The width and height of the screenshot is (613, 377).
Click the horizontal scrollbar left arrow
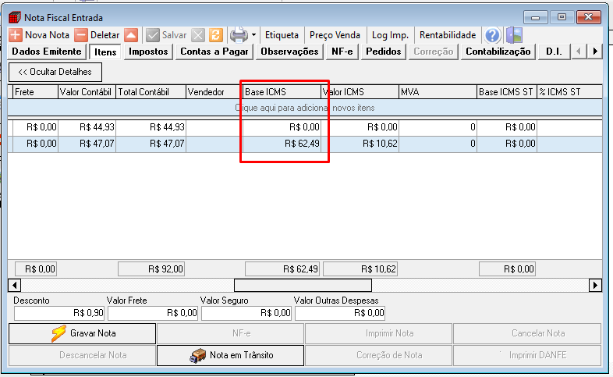15,285
